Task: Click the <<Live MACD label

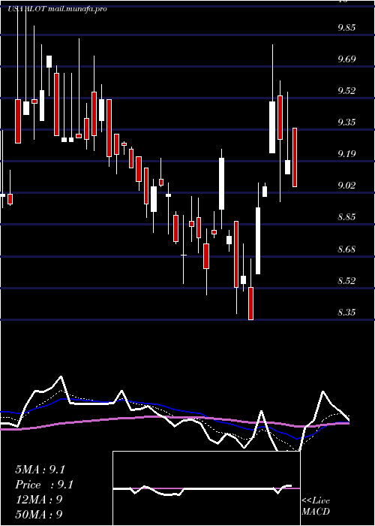Action: click(316, 506)
